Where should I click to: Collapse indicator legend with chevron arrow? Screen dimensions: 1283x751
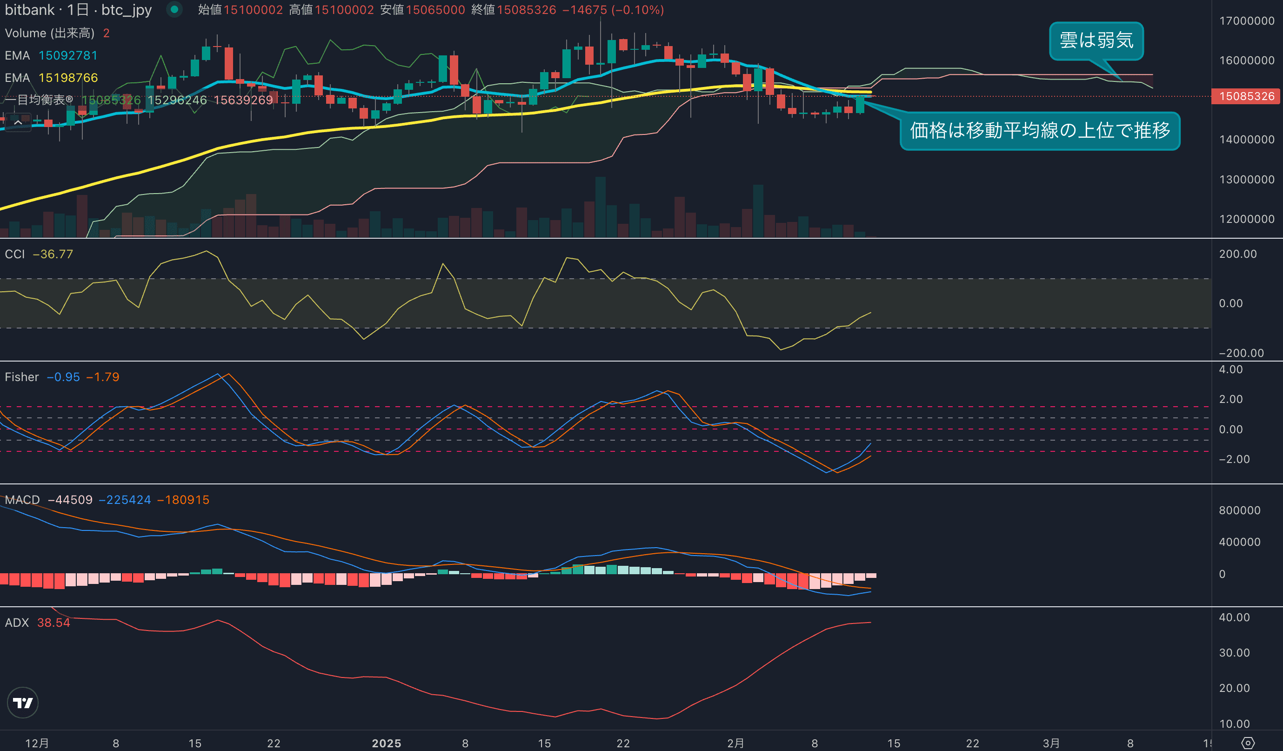pos(18,123)
